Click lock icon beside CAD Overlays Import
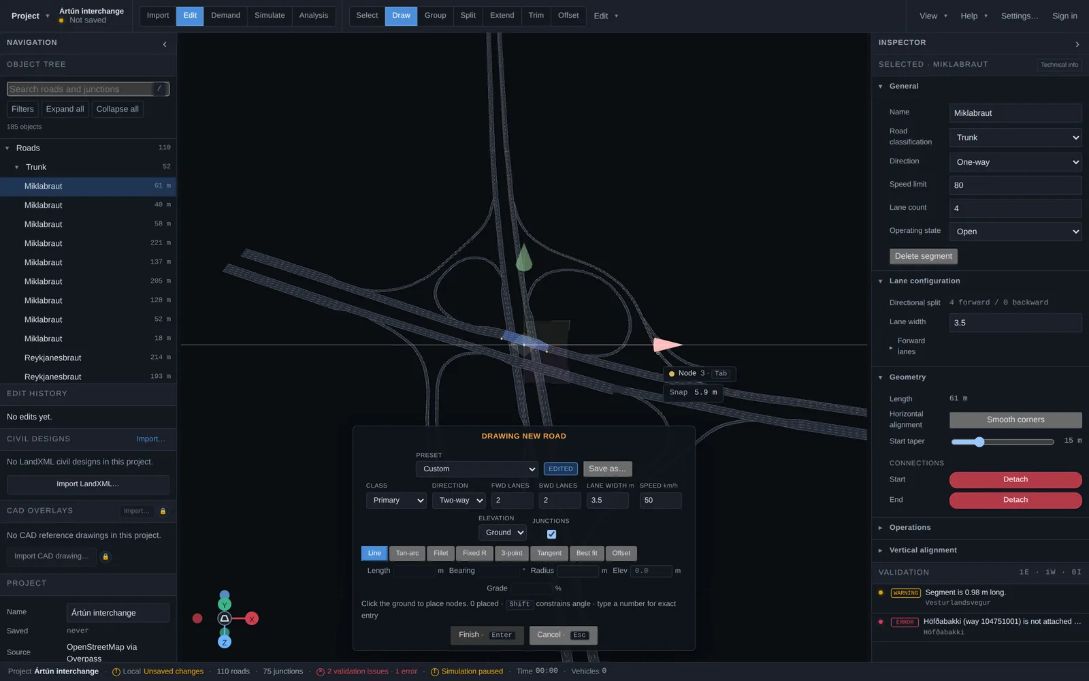The image size is (1089, 681). tap(163, 511)
